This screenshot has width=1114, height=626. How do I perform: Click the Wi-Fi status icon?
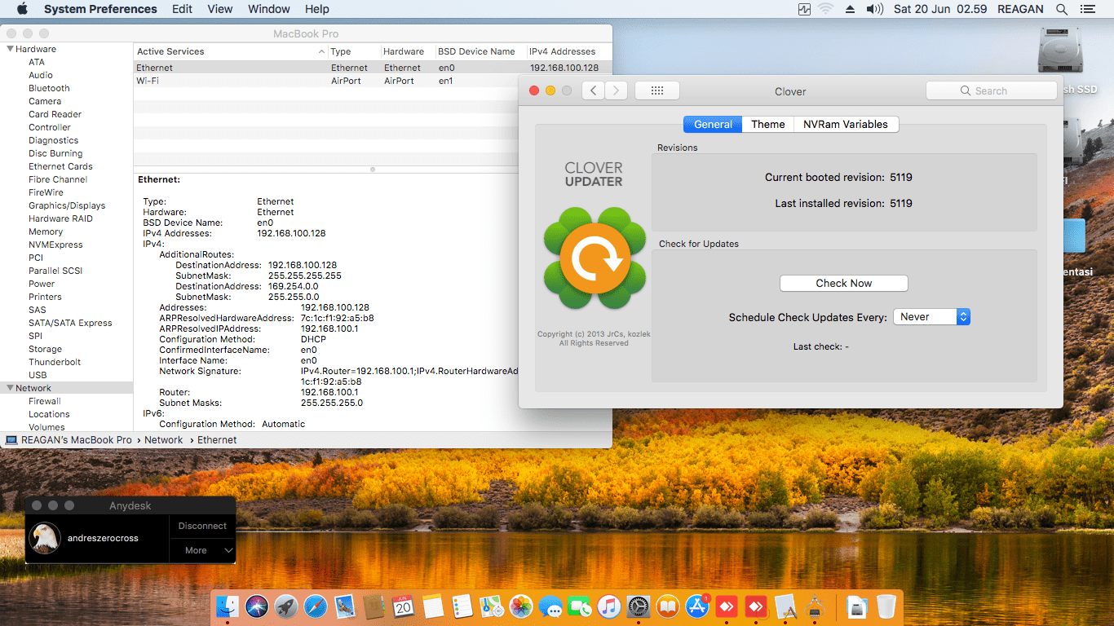(826, 9)
